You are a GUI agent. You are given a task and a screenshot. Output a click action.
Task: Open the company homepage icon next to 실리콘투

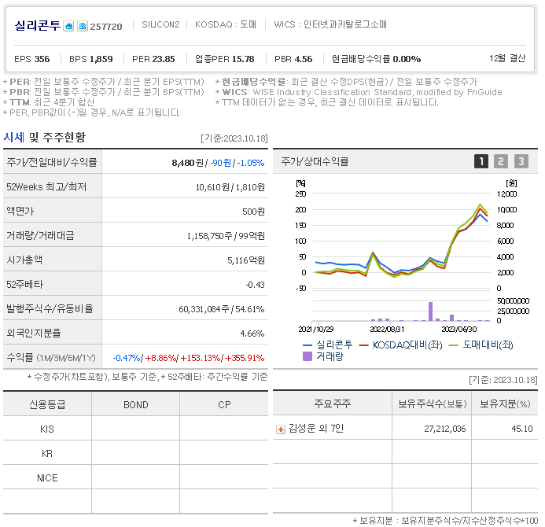(x=68, y=26)
